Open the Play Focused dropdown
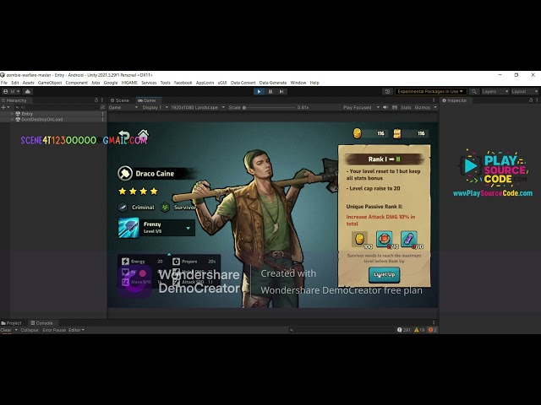541x405 pixels. pos(361,107)
